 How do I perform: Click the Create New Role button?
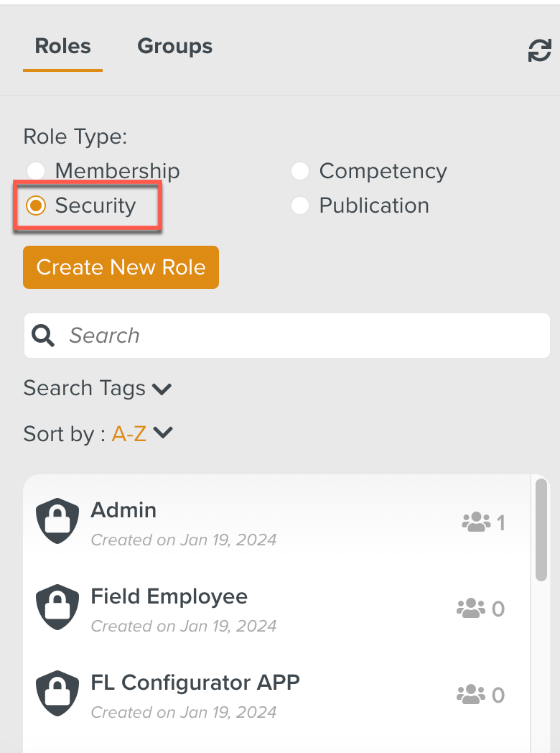[x=121, y=267]
